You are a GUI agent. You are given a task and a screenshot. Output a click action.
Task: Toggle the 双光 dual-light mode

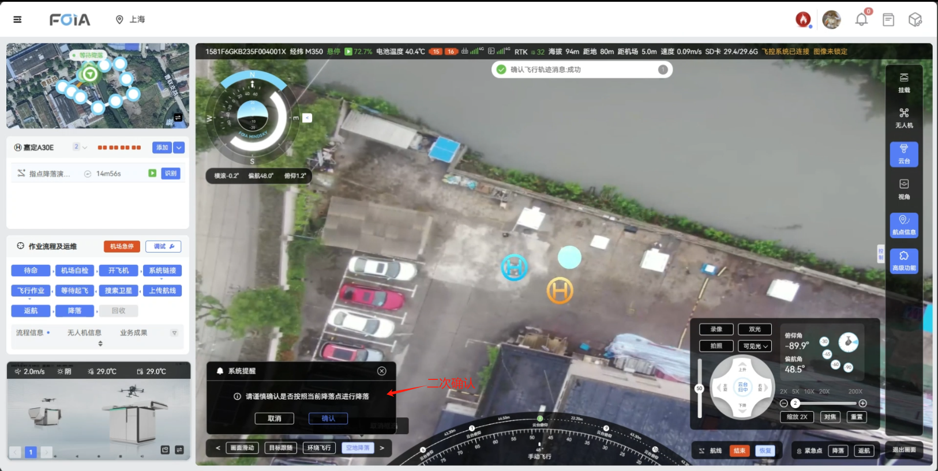[x=755, y=329]
